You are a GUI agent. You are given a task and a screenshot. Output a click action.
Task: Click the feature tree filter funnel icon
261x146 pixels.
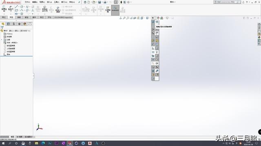tap(2, 28)
